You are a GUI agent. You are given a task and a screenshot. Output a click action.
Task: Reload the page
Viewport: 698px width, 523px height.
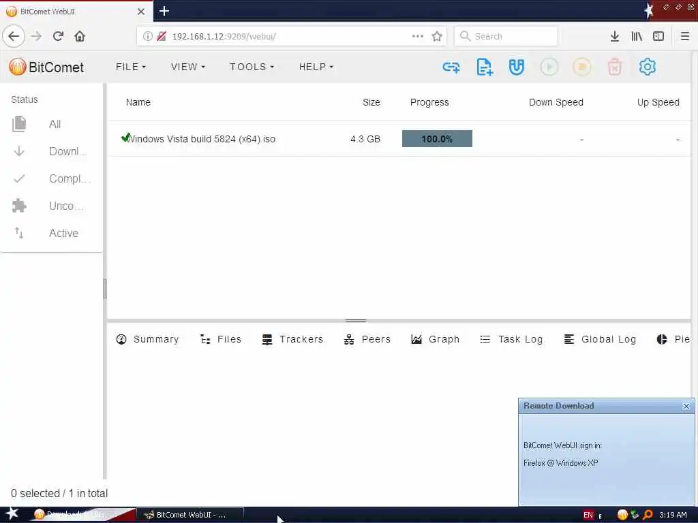[58, 36]
